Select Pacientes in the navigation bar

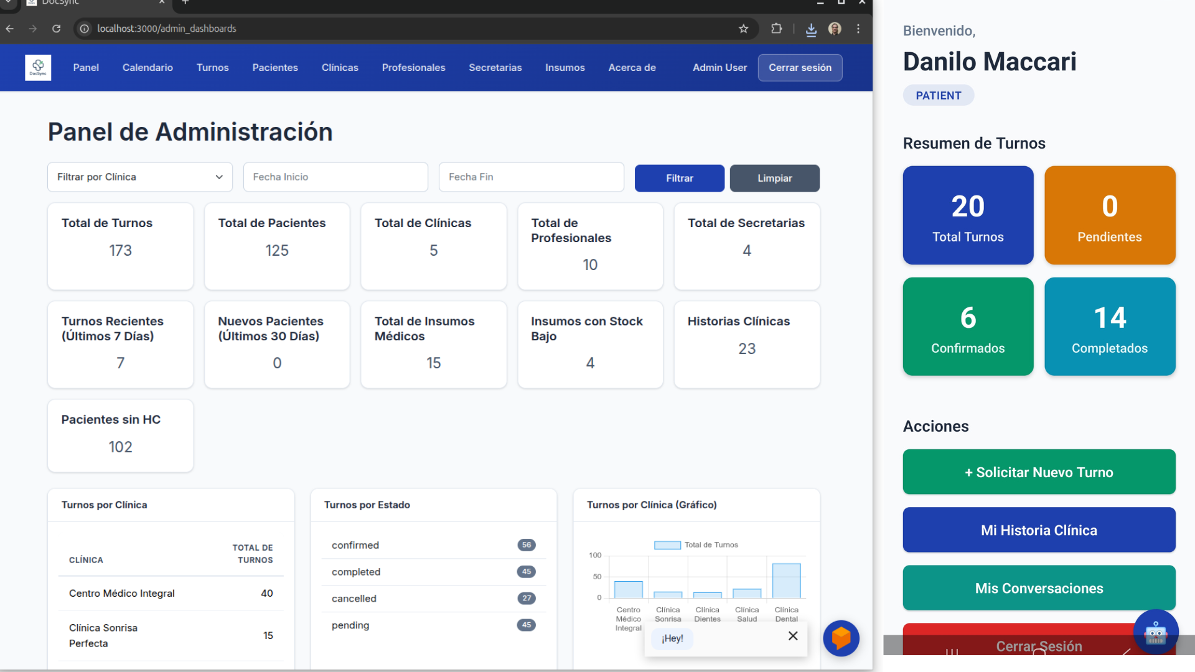pos(274,67)
